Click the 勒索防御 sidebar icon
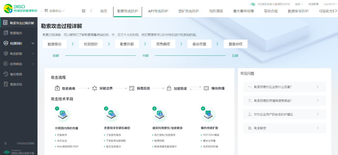338x155 pixels. tap(6, 54)
